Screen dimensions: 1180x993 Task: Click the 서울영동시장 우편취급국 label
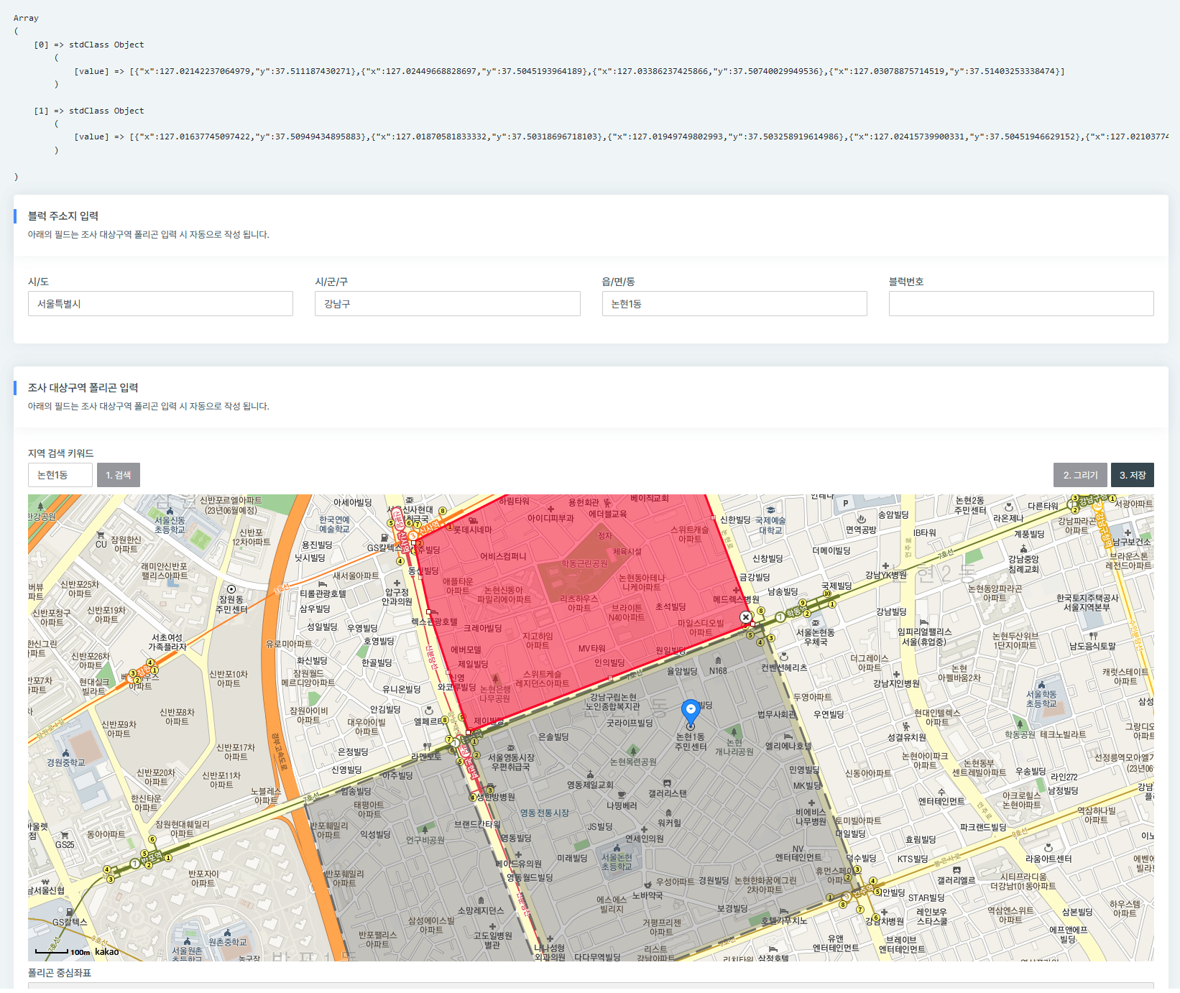(511, 762)
